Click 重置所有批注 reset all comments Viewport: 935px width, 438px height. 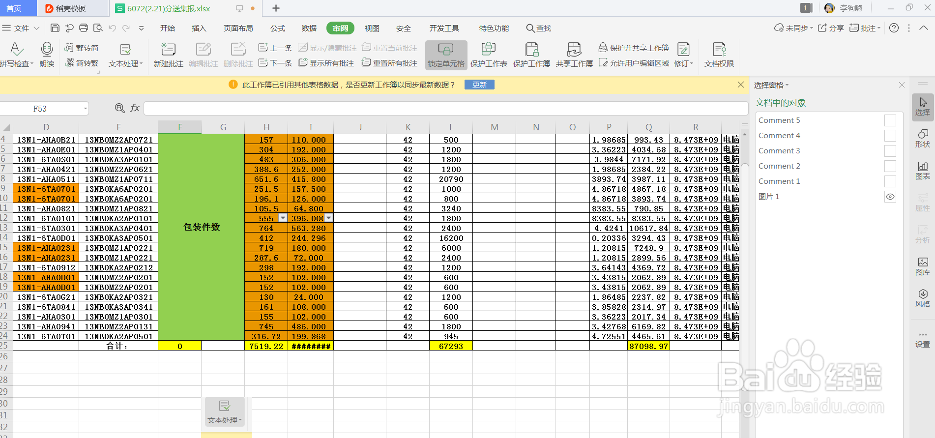[390, 63]
